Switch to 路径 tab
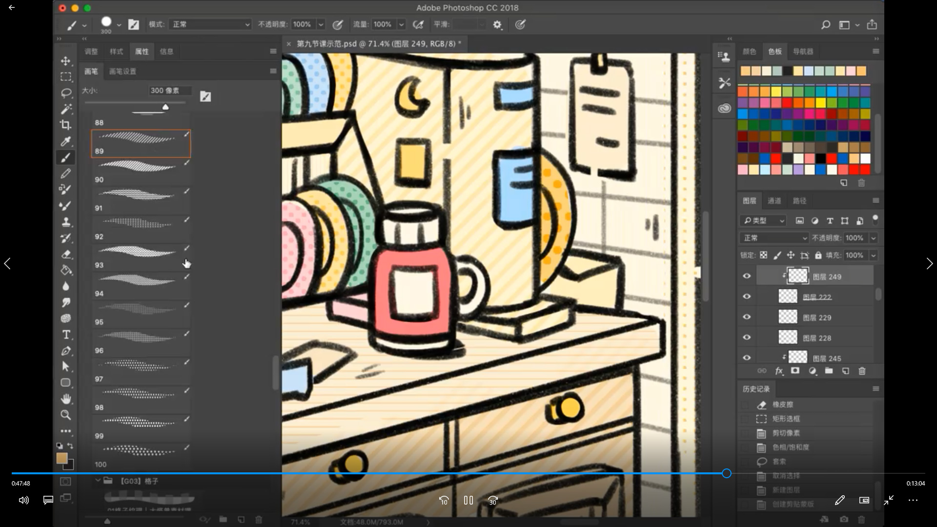 pyautogui.click(x=799, y=201)
